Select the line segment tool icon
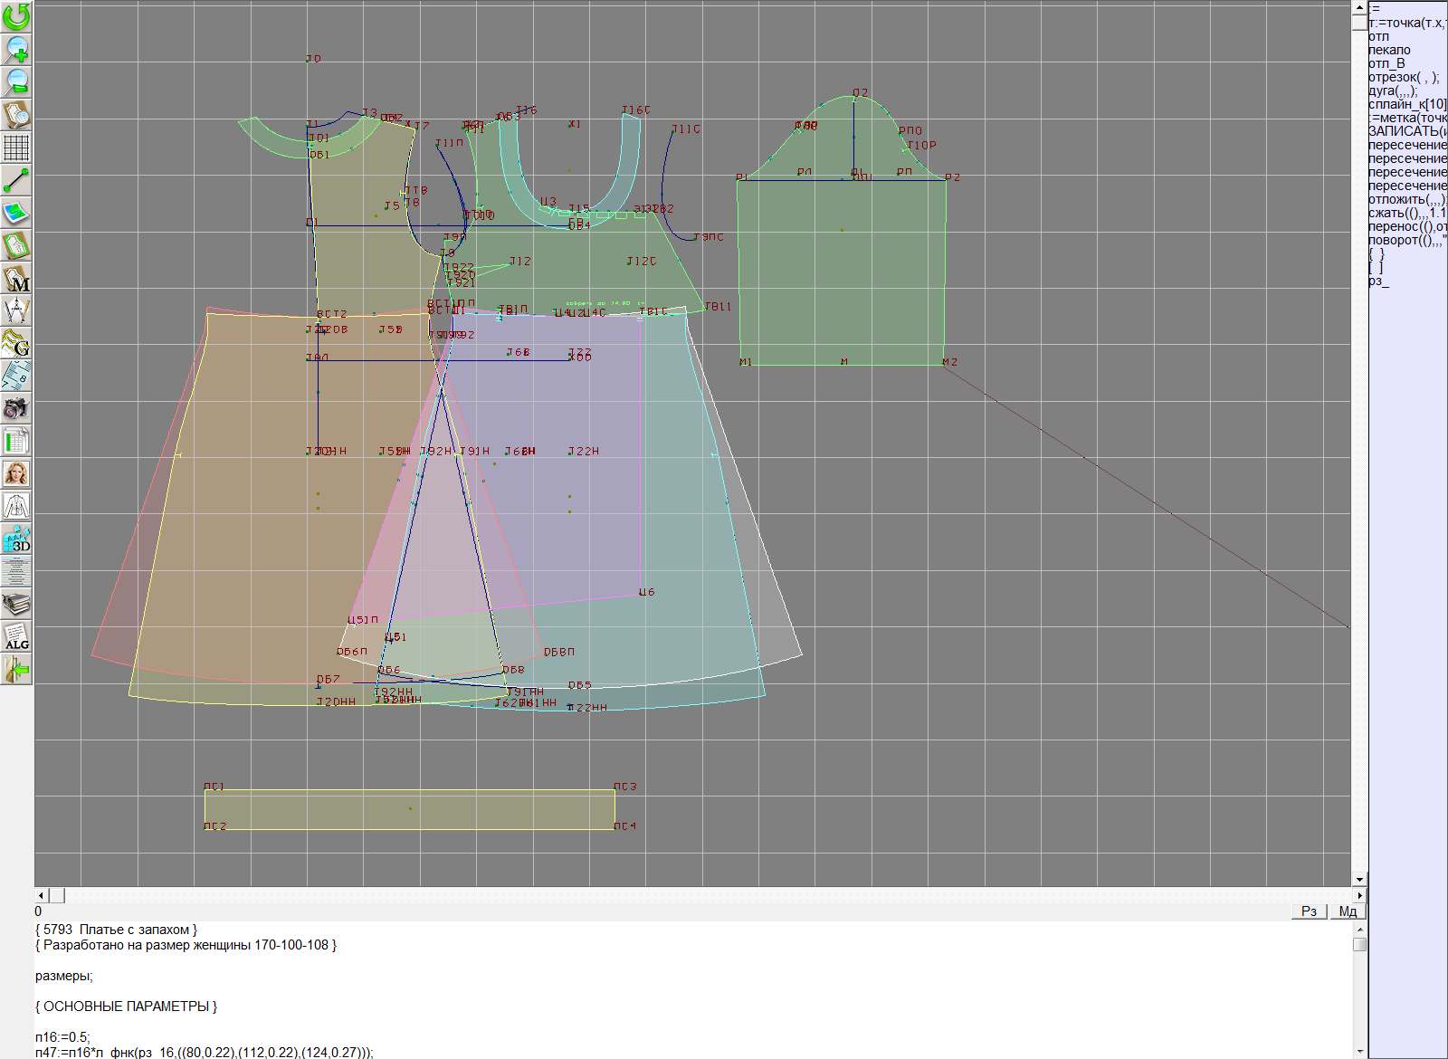This screenshot has width=1448, height=1059. tap(16, 180)
